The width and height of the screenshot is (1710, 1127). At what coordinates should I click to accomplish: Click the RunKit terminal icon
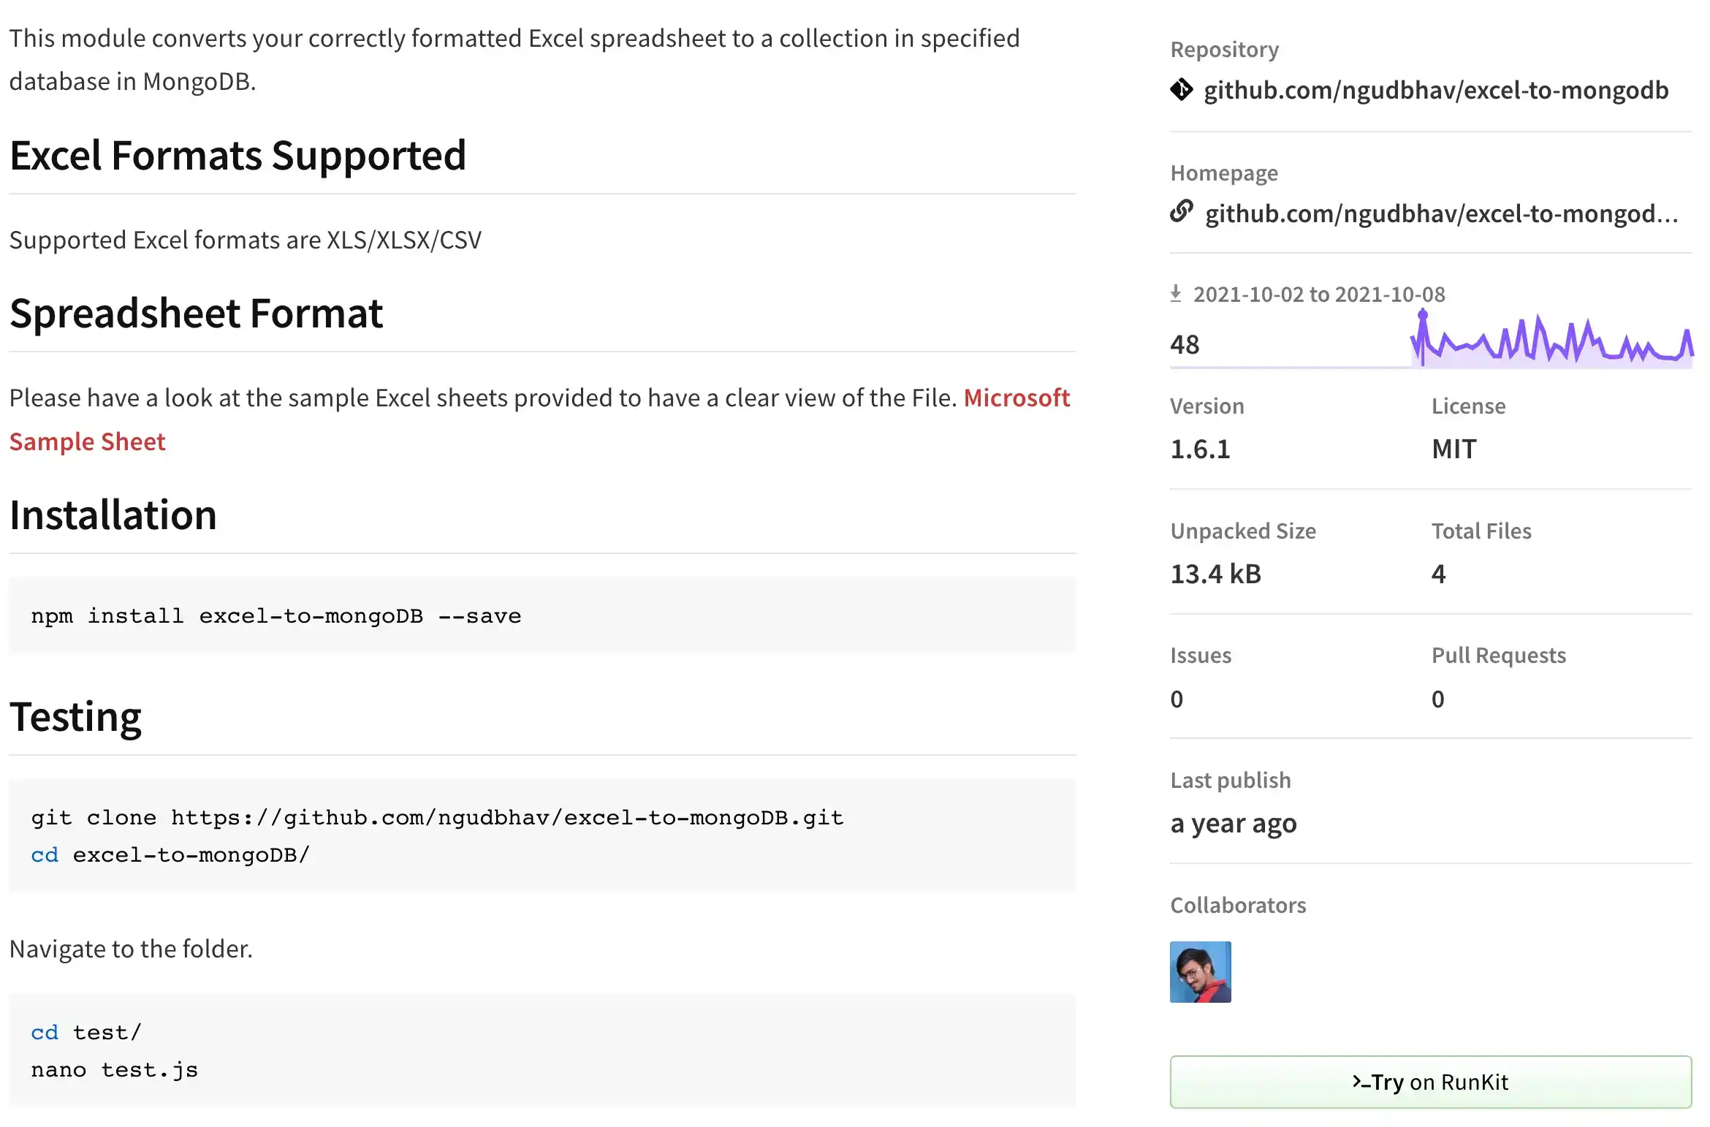click(1364, 1082)
